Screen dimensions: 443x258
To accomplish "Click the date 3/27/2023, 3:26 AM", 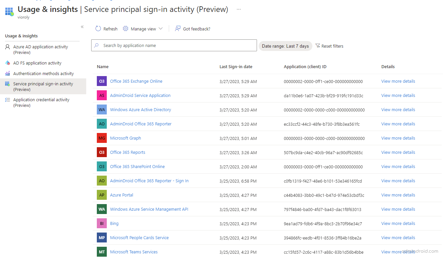I will [x=238, y=152].
